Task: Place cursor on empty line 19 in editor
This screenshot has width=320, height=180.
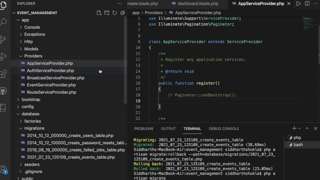Action: (224, 101)
